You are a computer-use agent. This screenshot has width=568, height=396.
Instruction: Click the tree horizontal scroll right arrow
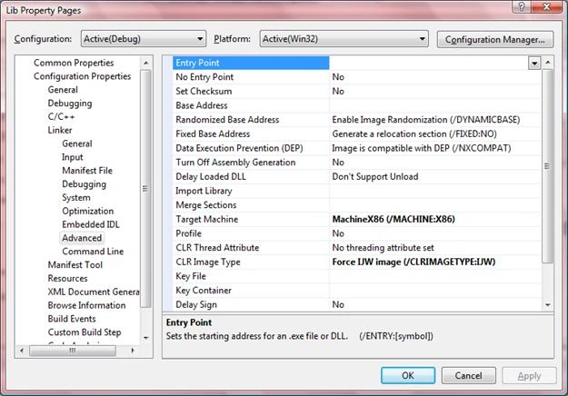click(x=133, y=351)
